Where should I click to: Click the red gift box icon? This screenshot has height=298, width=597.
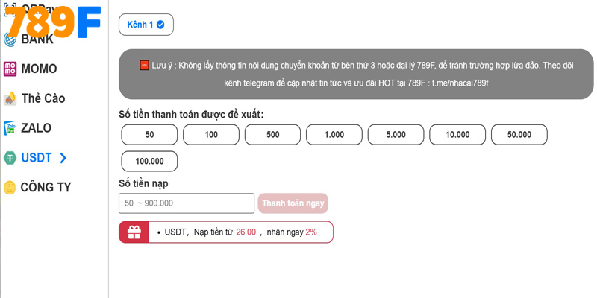[x=134, y=232]
